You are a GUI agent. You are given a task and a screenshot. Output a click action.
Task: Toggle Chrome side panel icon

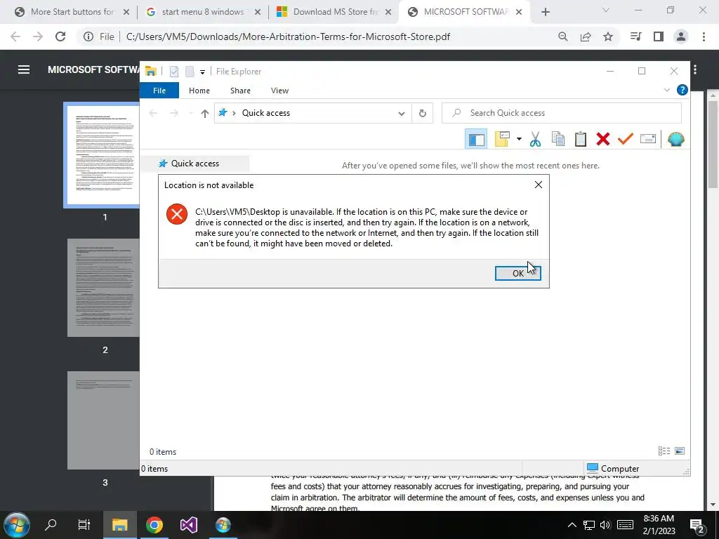[659, 36]
